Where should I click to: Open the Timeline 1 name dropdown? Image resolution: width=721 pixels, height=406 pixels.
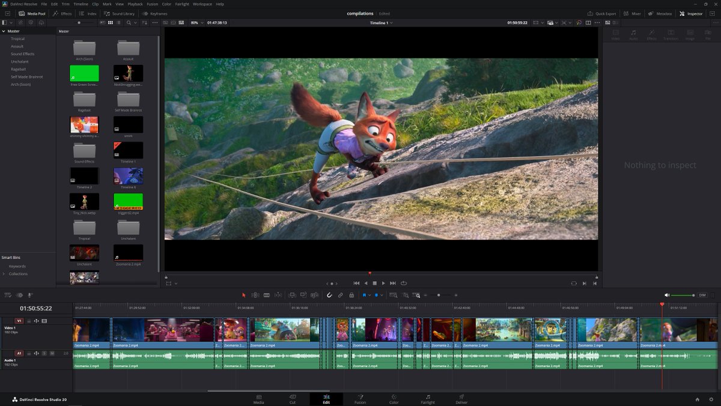tap(381, 23)
